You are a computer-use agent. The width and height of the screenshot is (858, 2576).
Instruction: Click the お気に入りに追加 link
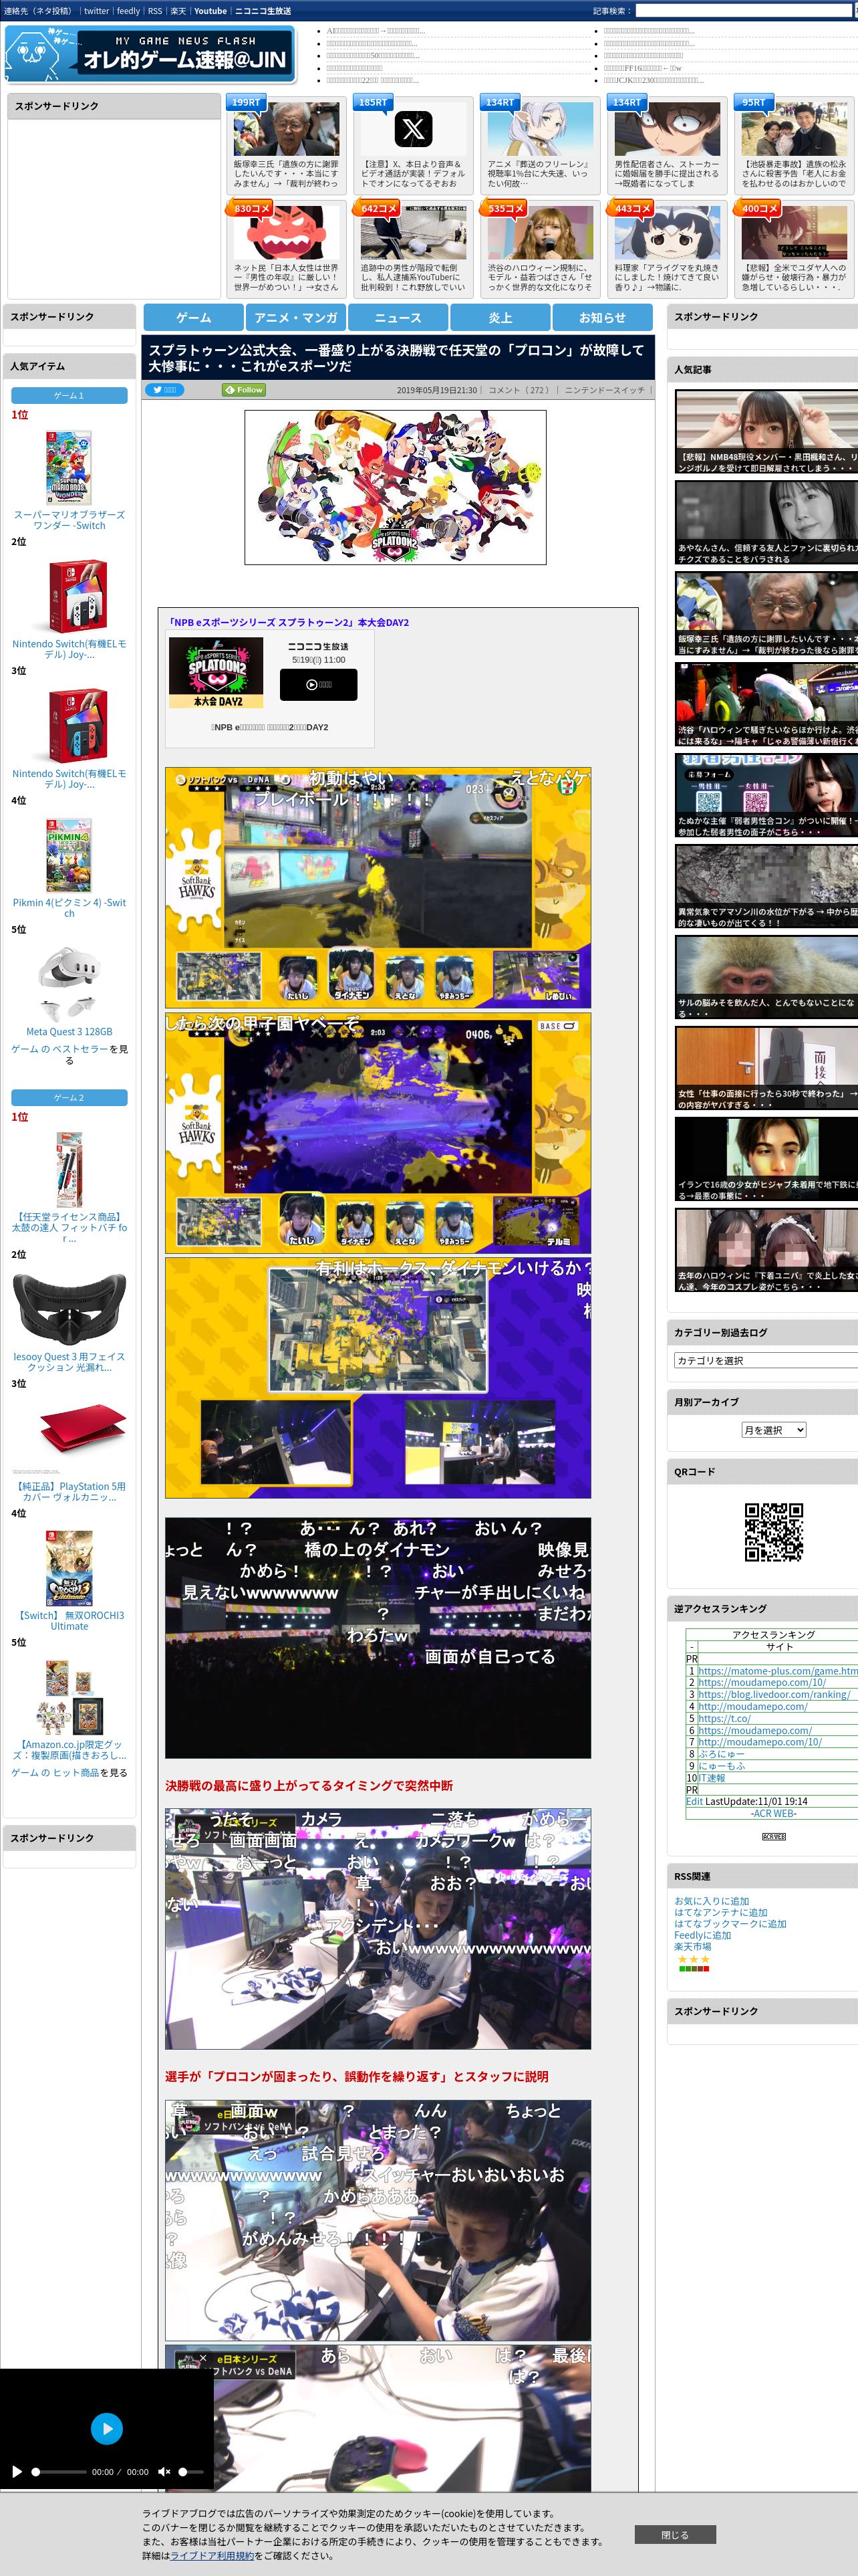(712, 1901)
